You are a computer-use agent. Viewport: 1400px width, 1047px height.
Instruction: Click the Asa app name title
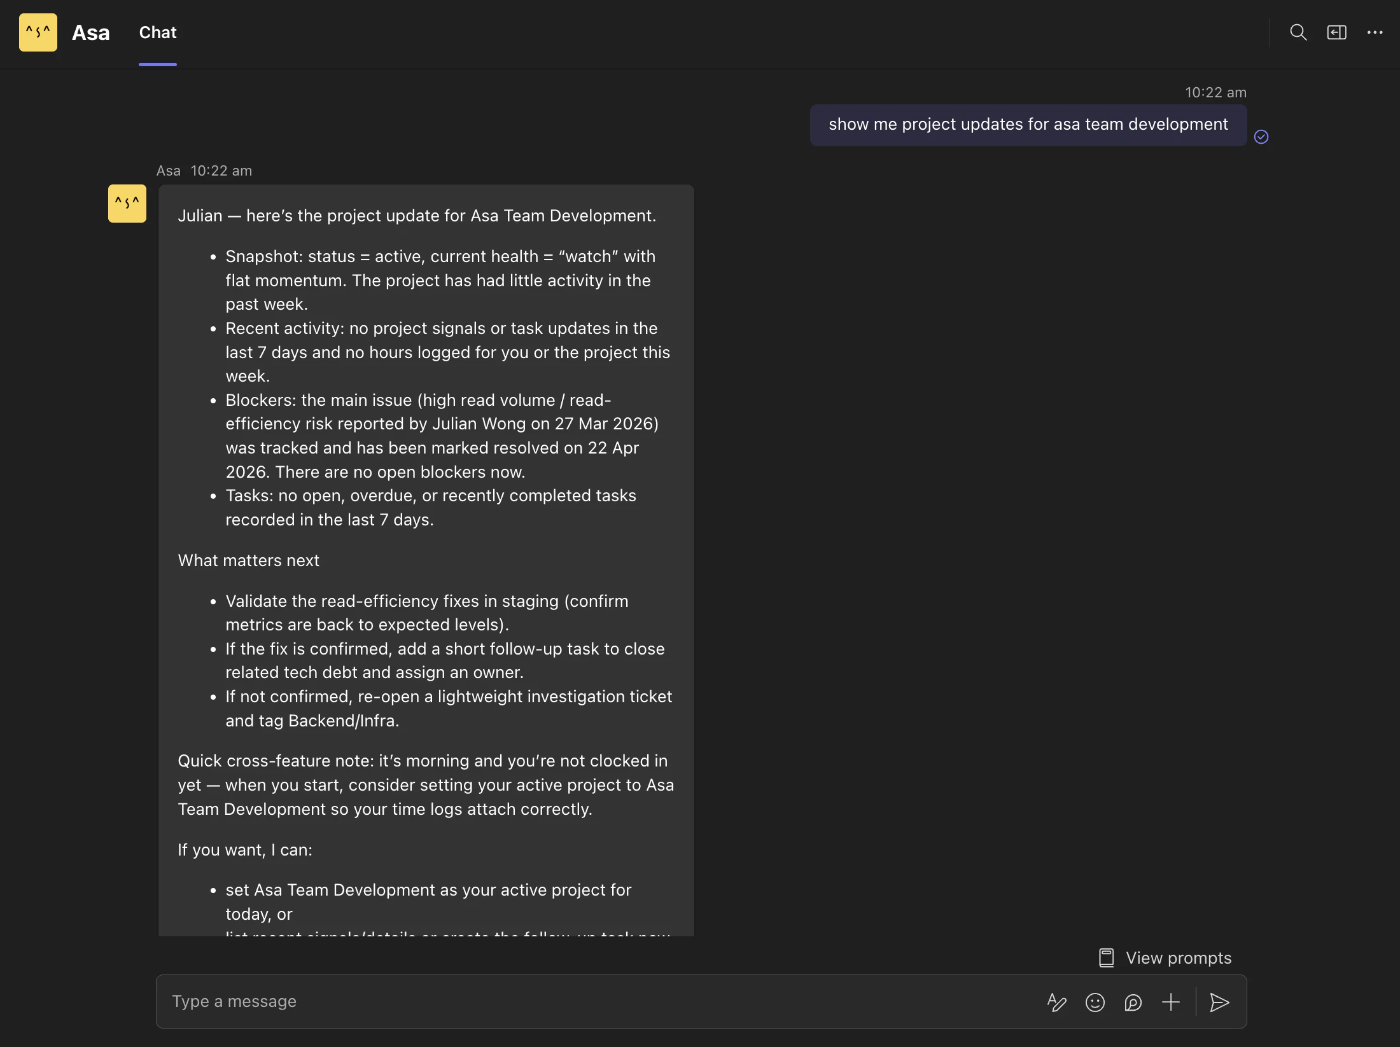pos(90,32)
